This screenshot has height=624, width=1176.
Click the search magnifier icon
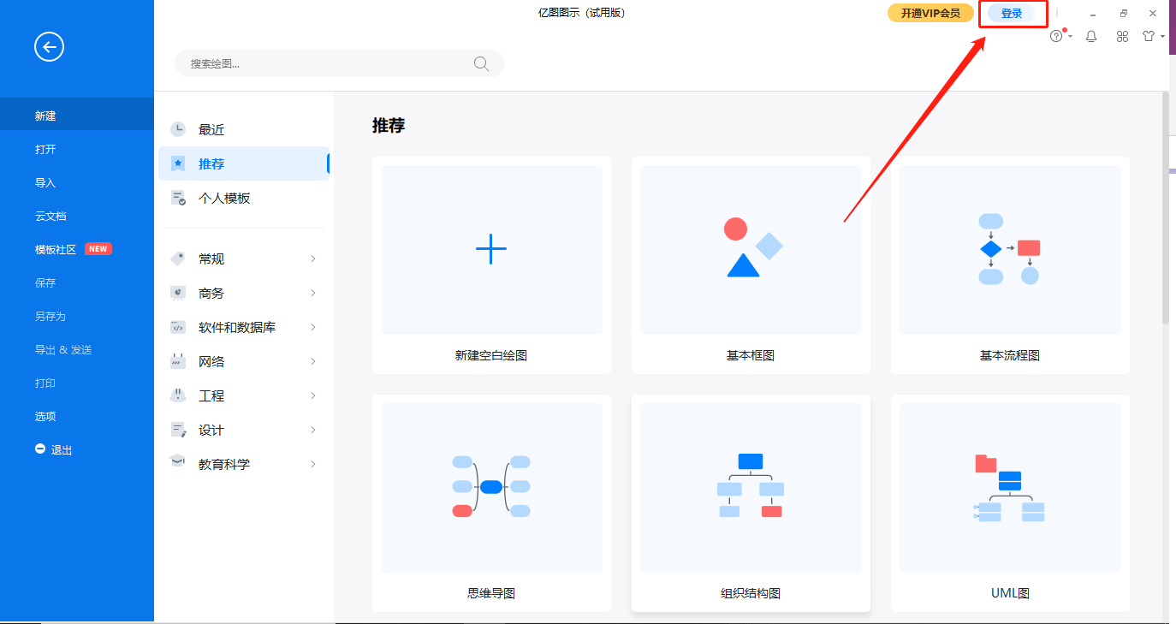tap(481, 63)
